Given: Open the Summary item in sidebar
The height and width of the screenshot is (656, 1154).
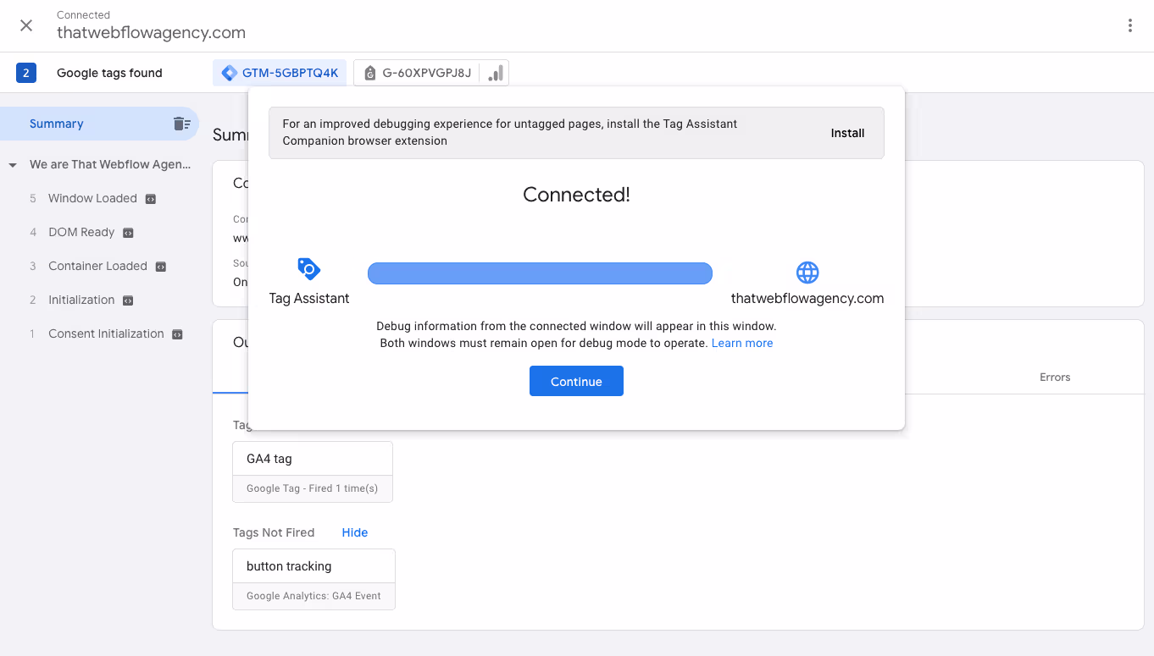Looking at the screenshot, I should (x=99, y=124).
